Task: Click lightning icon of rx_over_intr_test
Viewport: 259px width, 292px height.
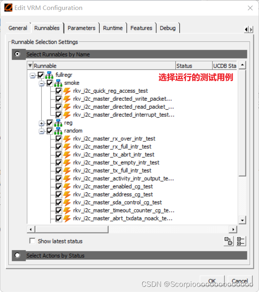Action: coord(67,139)
